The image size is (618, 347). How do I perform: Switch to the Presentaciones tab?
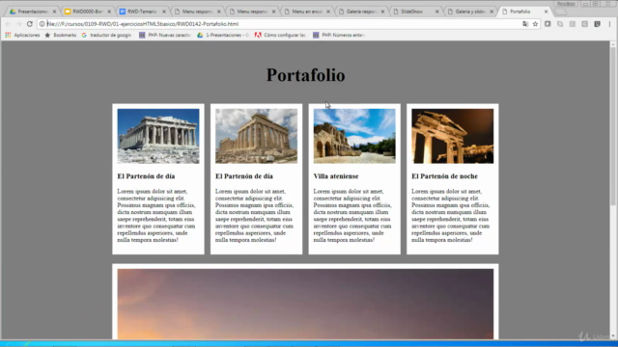tap(32, 12)
